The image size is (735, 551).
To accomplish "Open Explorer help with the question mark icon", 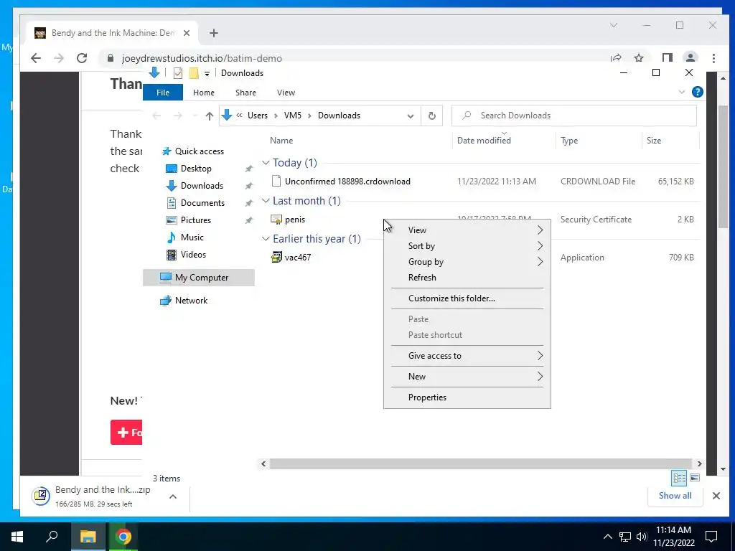I will (697, 93).
